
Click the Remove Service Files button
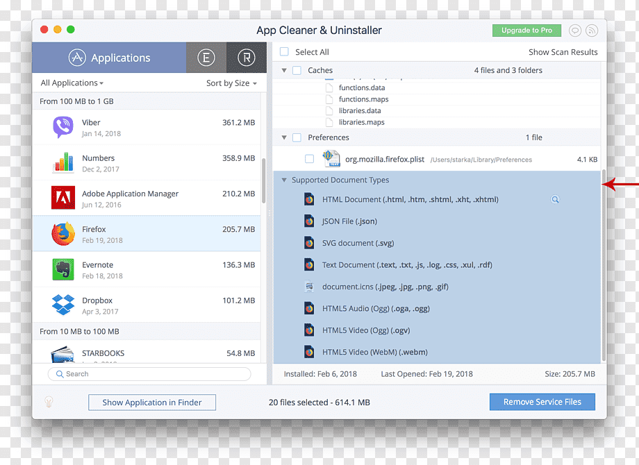[x=542, y=402]
